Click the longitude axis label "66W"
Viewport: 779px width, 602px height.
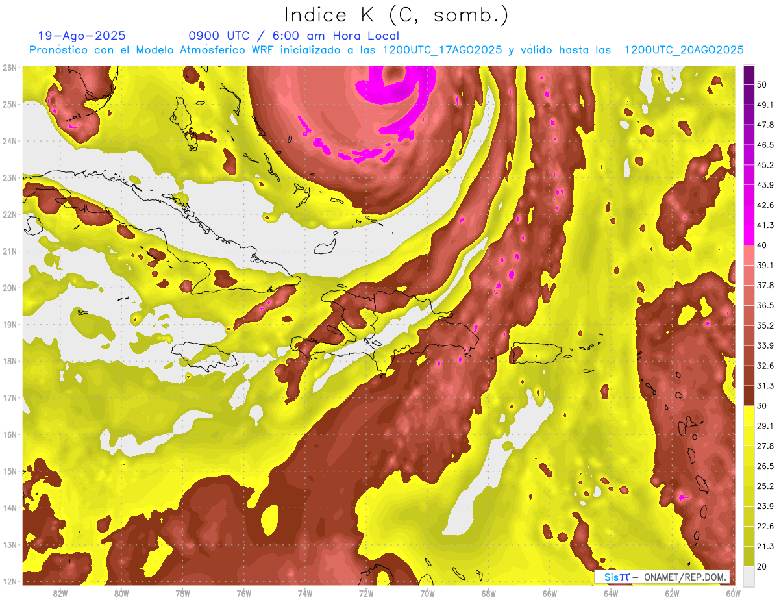[550, 594]
